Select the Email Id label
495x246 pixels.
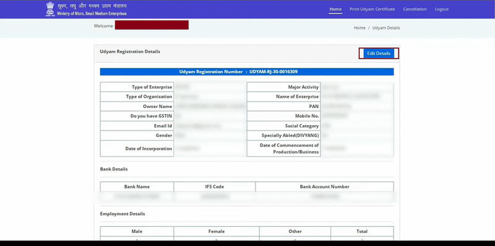click(163, 126)
